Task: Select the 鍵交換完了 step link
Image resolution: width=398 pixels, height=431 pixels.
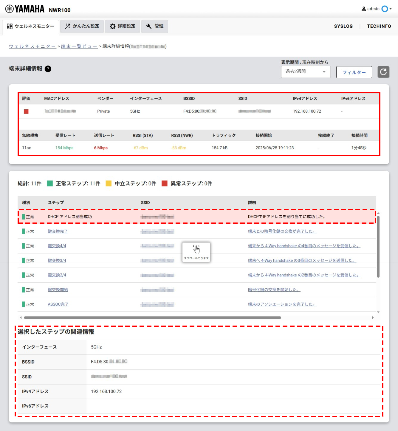Action: tap(58, 231)
